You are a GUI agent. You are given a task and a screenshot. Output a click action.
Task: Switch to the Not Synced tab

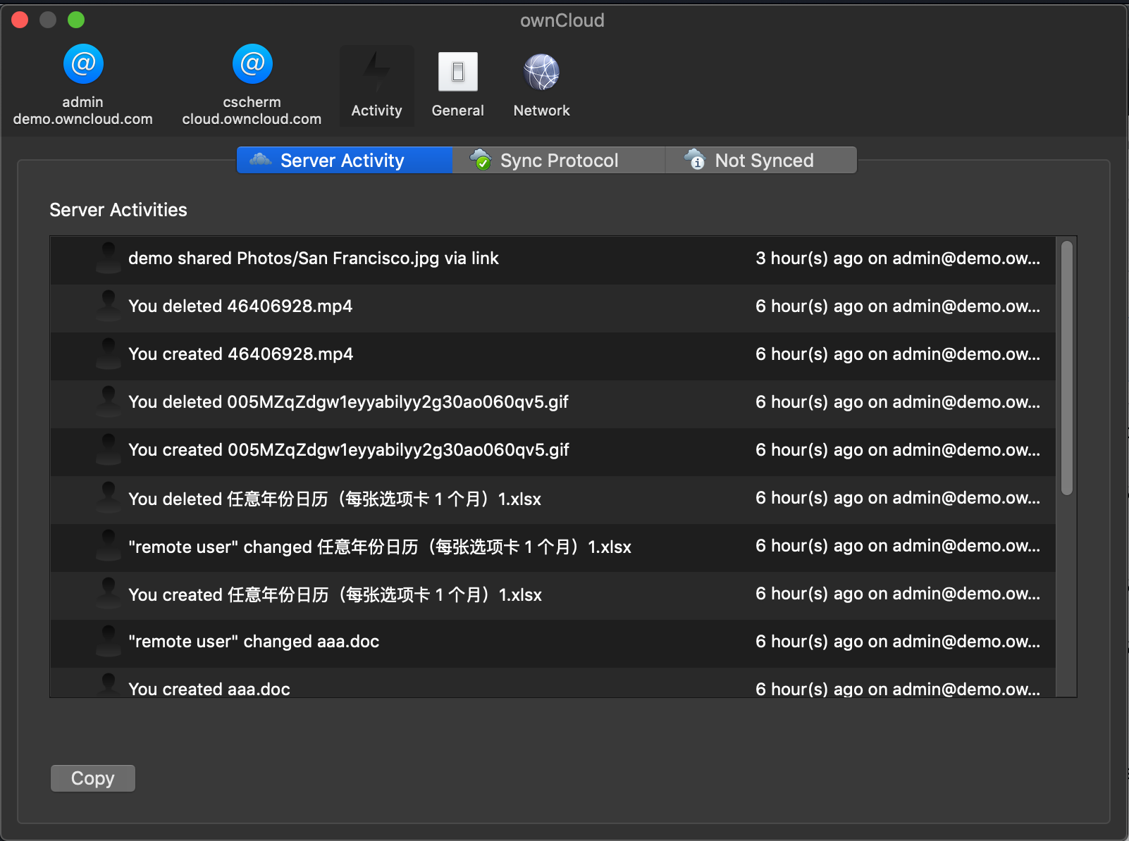click(x=761, y=161)
